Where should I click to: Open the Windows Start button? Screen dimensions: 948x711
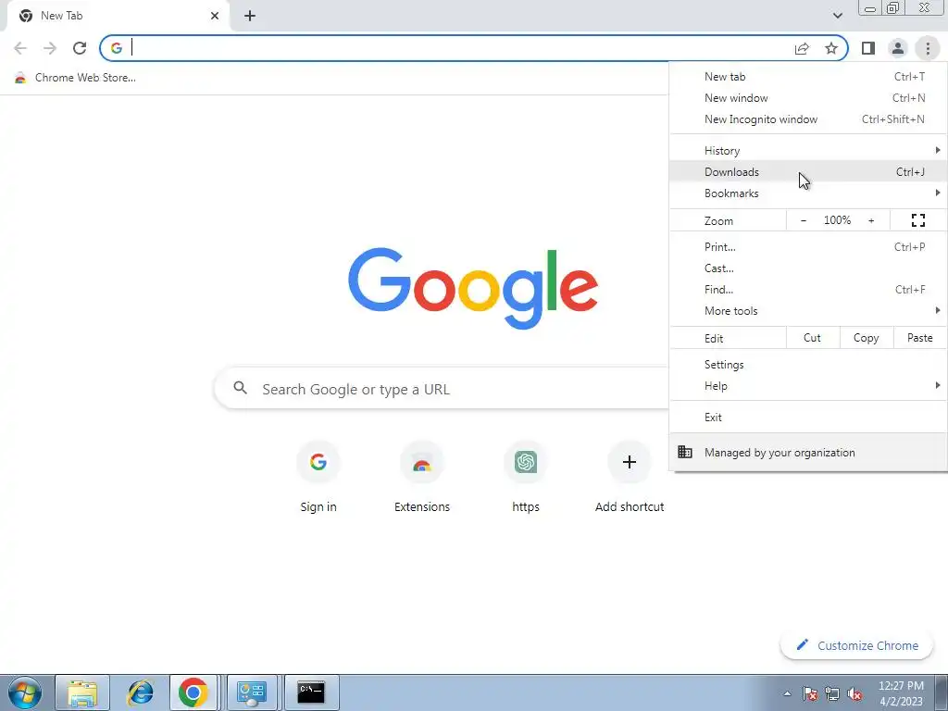[x=25, y=692]
